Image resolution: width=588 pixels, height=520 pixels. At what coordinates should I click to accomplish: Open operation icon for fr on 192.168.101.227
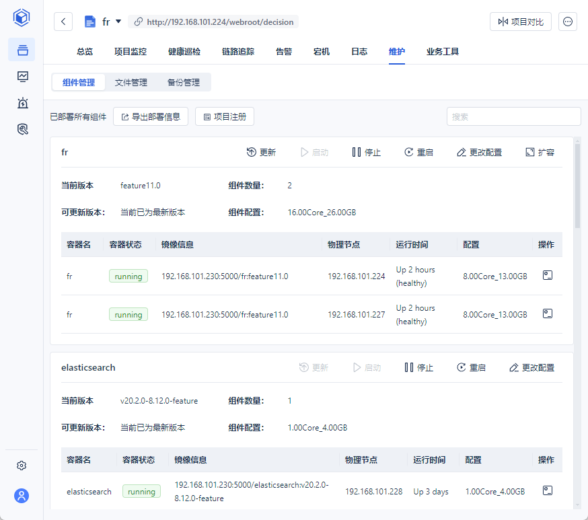(548, 314)
